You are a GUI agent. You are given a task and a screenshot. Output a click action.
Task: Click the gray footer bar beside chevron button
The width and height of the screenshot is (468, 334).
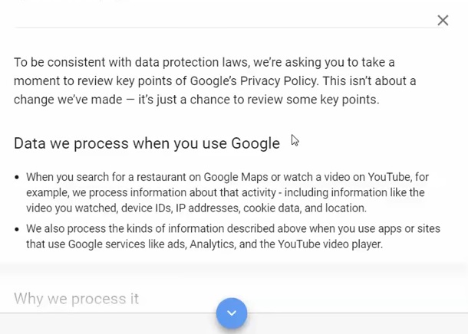tap(358, 323)
